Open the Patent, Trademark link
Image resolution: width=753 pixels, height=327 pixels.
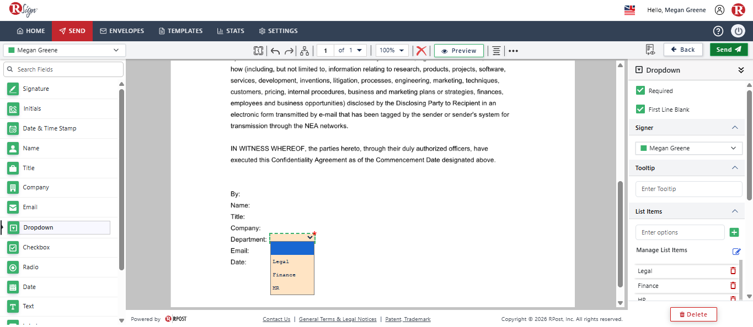click(408, 319)
